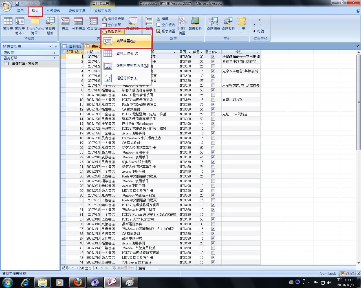
Task: Check 是否付款 for order 6
Action: pos(213,80)
